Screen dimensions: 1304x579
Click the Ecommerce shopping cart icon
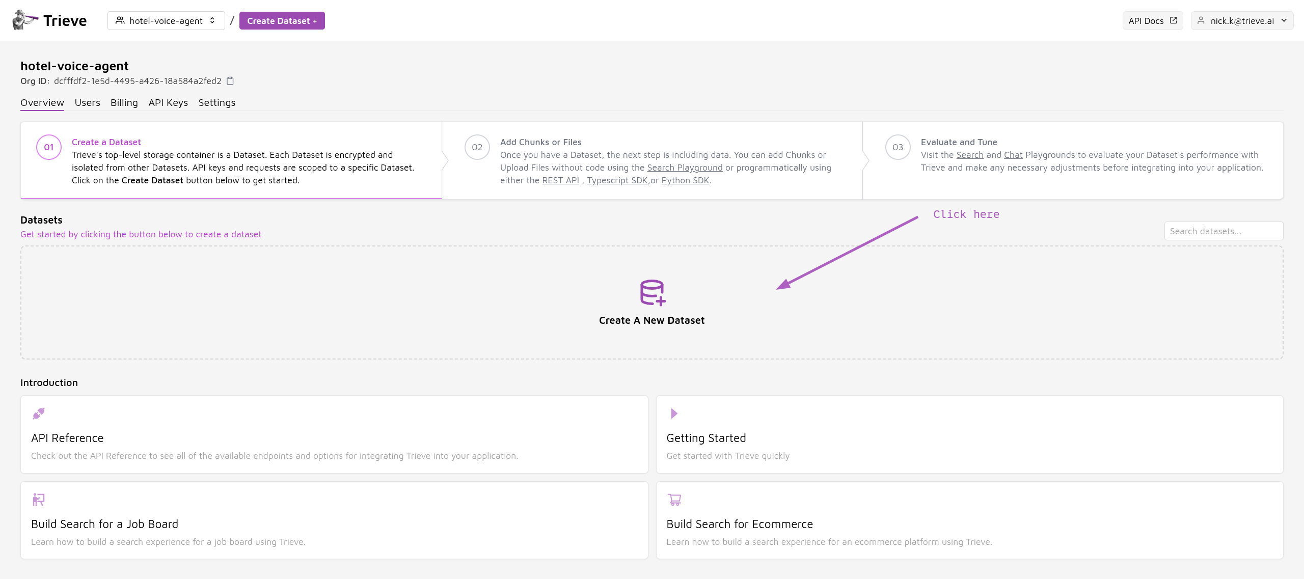click(x=674, y=499)
